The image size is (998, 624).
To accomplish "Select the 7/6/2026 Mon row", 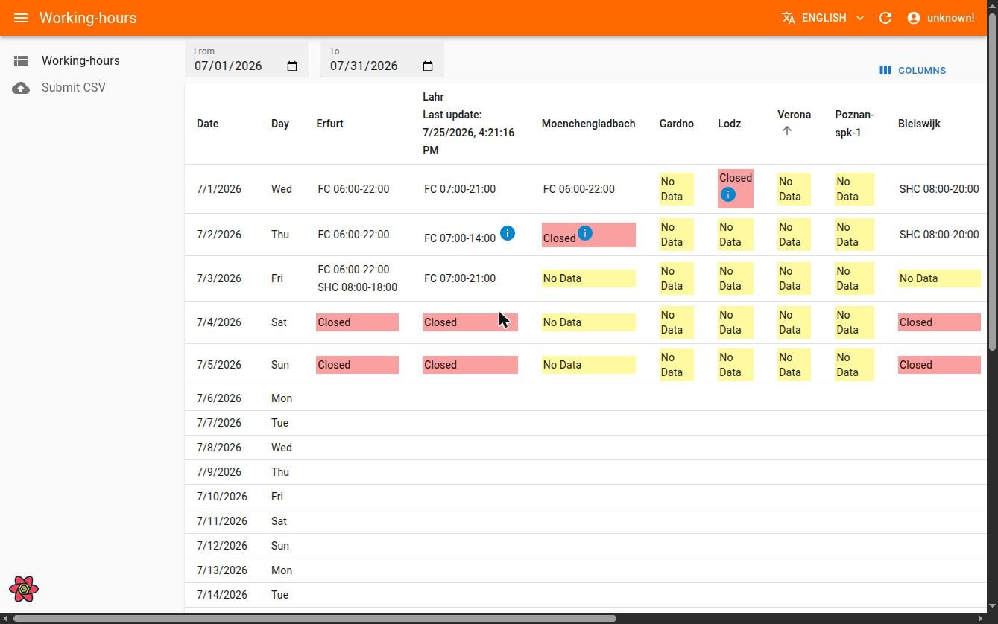I will [586, 398].
